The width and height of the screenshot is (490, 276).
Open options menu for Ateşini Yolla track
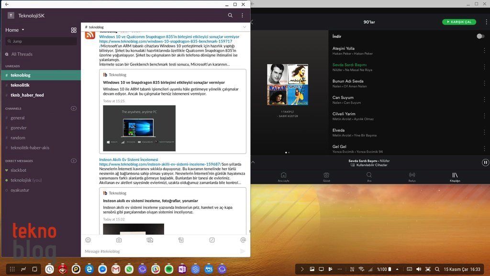484,50
